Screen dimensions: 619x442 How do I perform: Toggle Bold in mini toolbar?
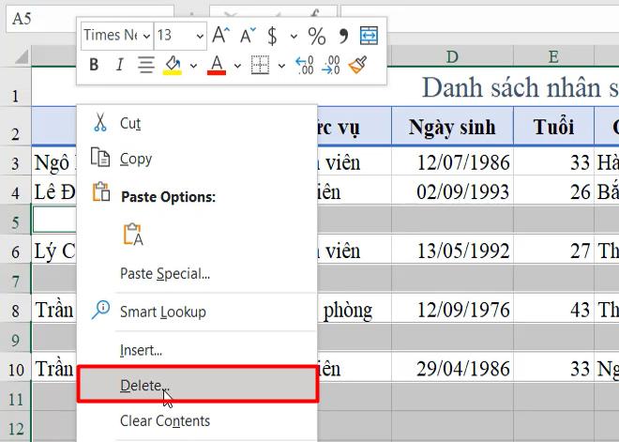94,65
